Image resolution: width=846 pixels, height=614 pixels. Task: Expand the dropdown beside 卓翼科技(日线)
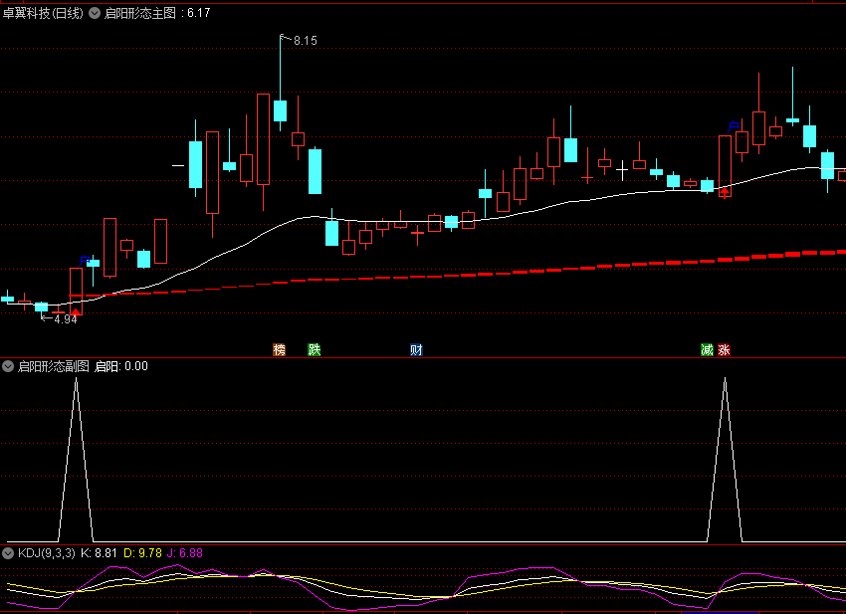pyautogui.click(x=95, y=13)
